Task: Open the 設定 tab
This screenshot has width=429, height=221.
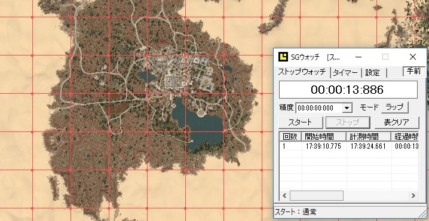Action: tap(373, 73)
